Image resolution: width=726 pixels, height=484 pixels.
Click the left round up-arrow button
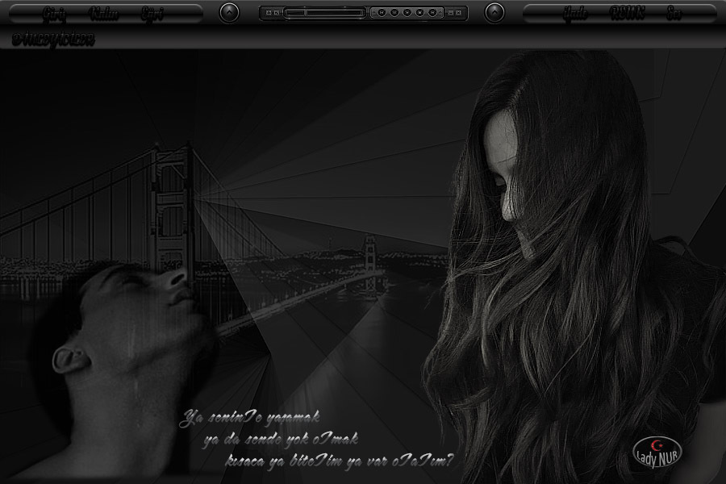(x=229, y=13)
